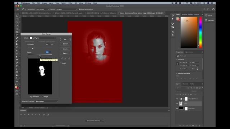
Task: Click Cancel in Color Range dialog
Action: click(65, 44)
